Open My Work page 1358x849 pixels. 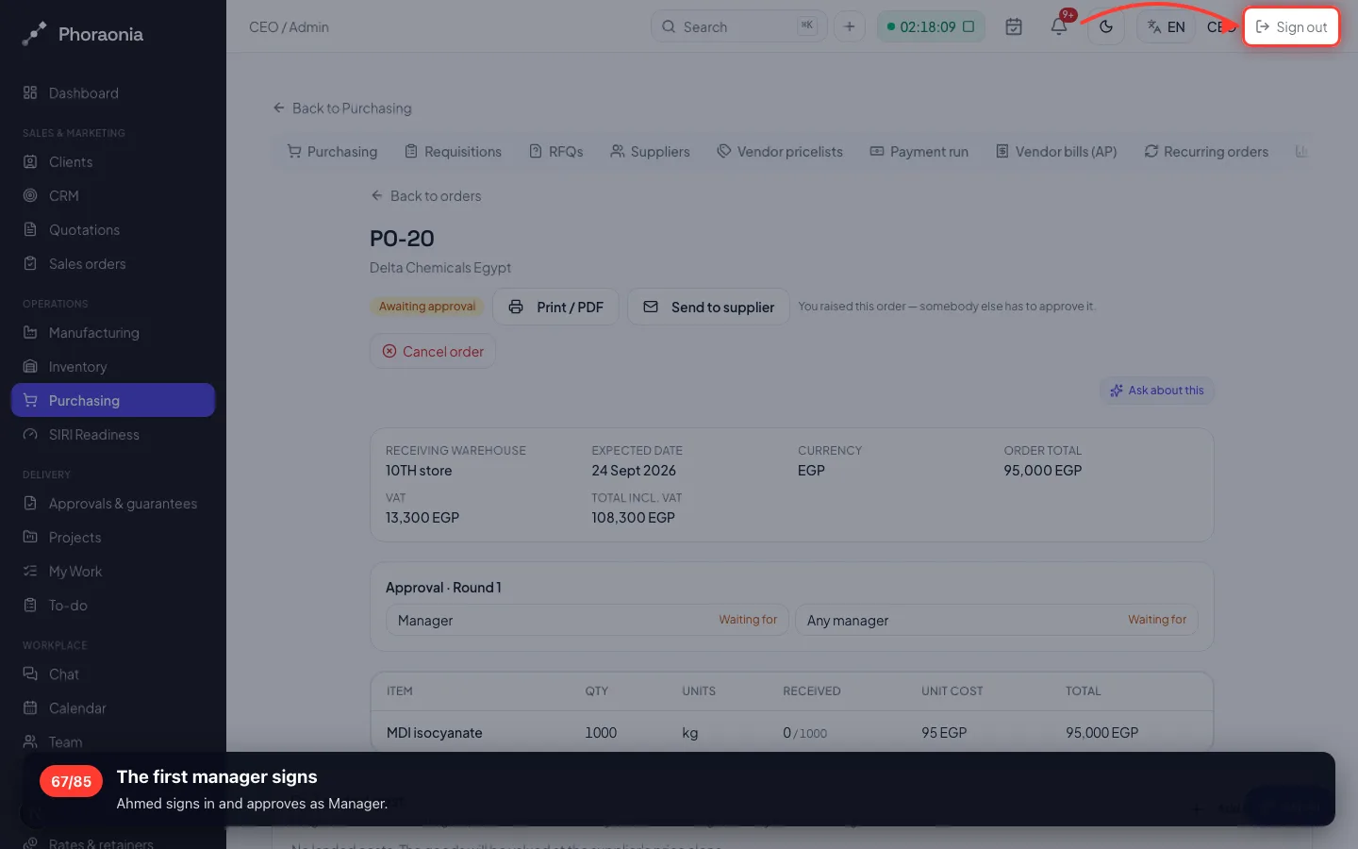113,572
